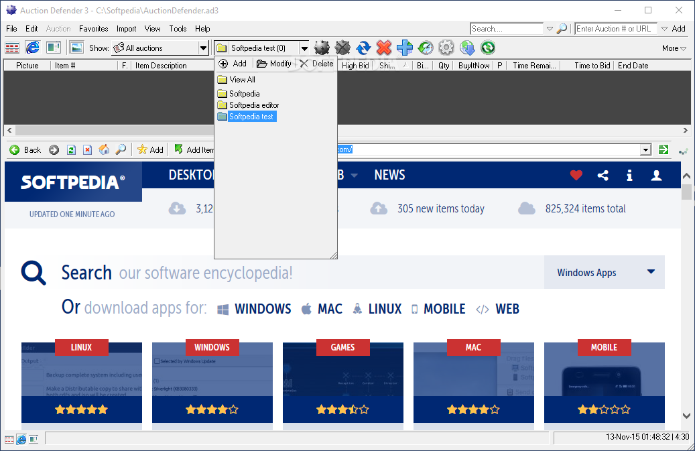Click the green circular update icon
This screenshot has height=451, width=695.
click(x=488, y=48)
